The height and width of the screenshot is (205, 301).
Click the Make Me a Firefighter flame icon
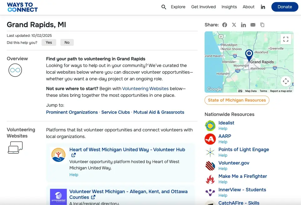[210, 179]
